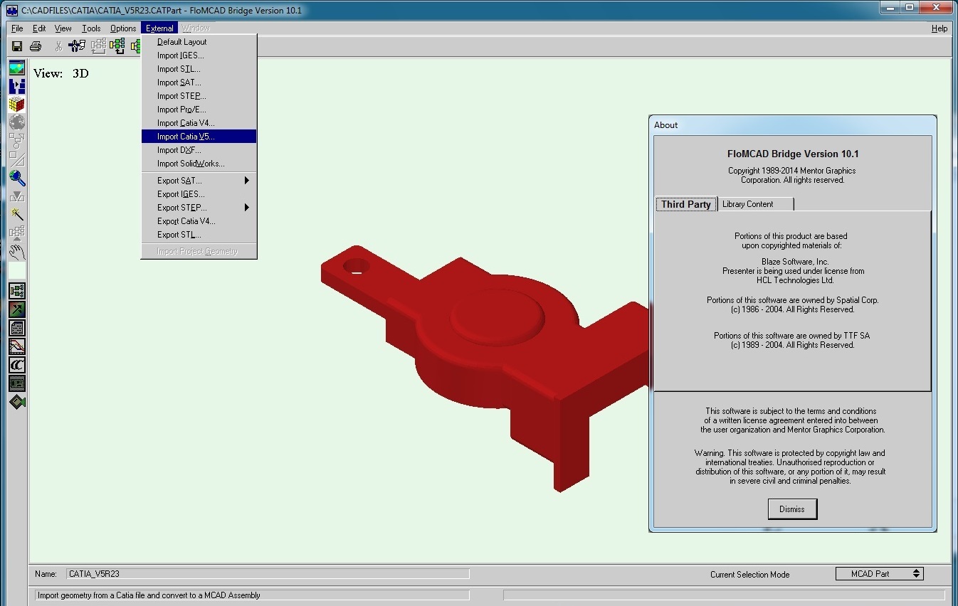Viewport: 958px width, 606px height.
Task: Click the yellow-green hierarchy tree toolbar icon
Action: [117, 46]
